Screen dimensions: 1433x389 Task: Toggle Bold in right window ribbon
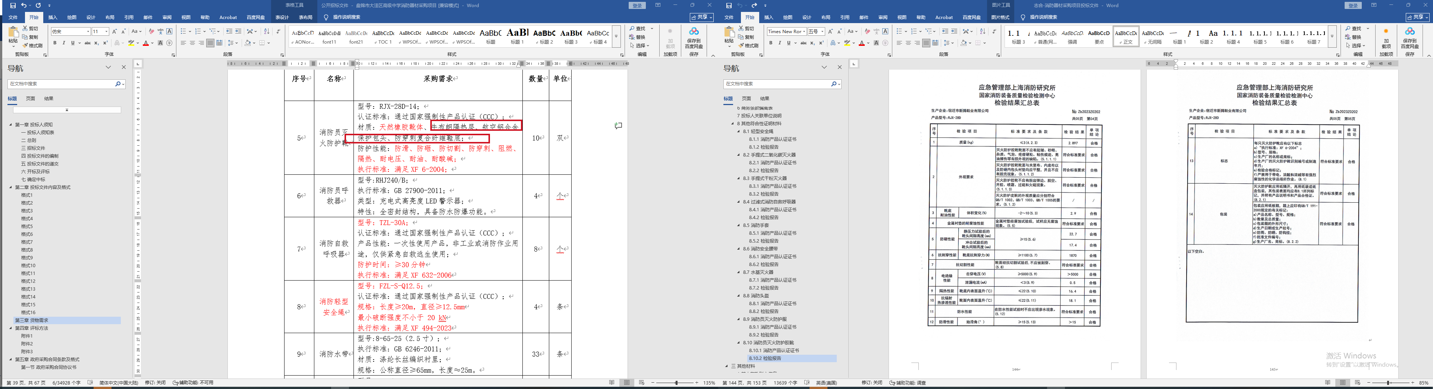(x=771, y=43)
